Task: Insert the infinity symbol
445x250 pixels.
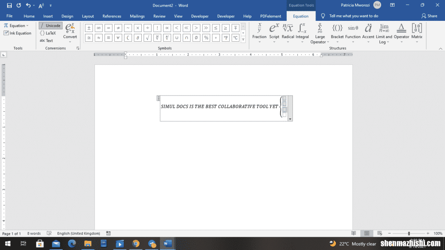Action: coord(99,28)
